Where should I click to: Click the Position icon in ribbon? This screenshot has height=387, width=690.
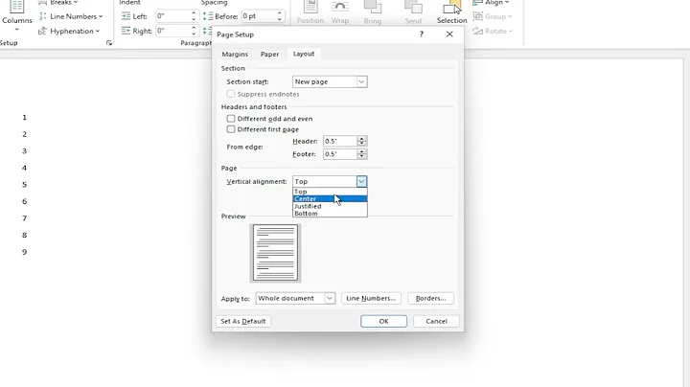pos(310,12)
